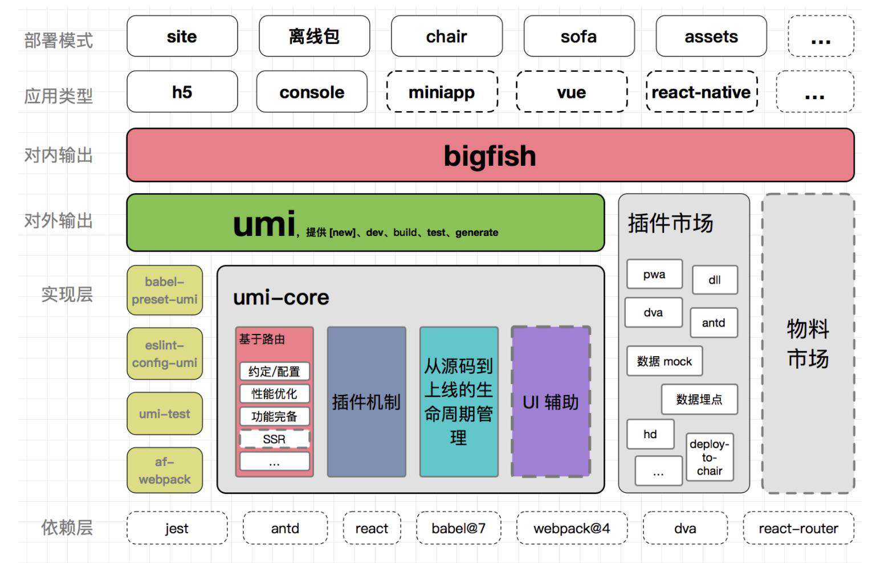Image resolution: width=872 pixels, height=563 pixels.
Task: Click the dashed 物料市场 panel
Action: pyautogui.click(x=808, y=344)
